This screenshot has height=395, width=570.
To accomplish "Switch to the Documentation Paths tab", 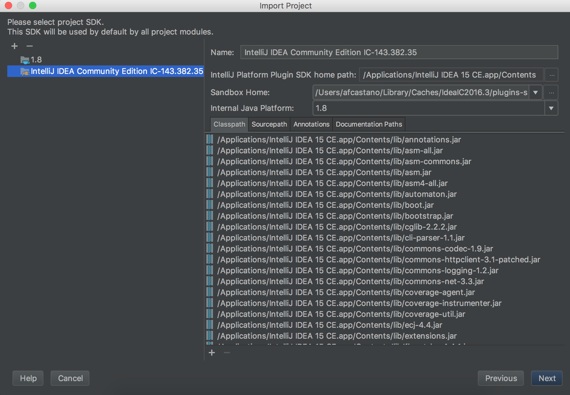I will click(x=369, y=124).
